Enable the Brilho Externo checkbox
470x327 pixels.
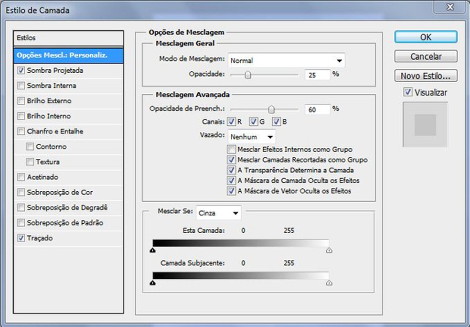(21, 101)
